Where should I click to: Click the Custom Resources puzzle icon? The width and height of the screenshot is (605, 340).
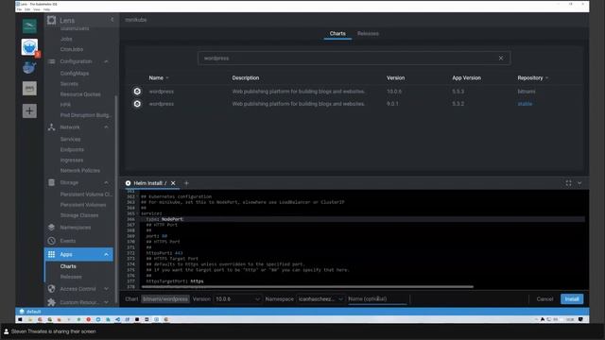pos(51,302)
